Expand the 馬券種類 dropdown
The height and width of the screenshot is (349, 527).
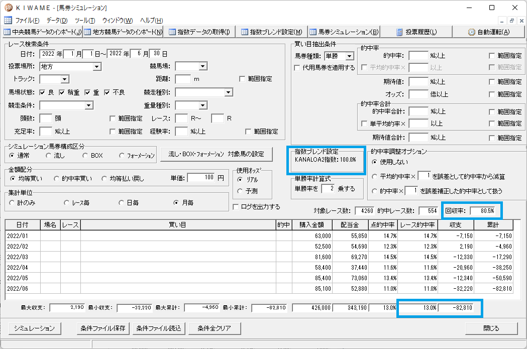[350, 56]
